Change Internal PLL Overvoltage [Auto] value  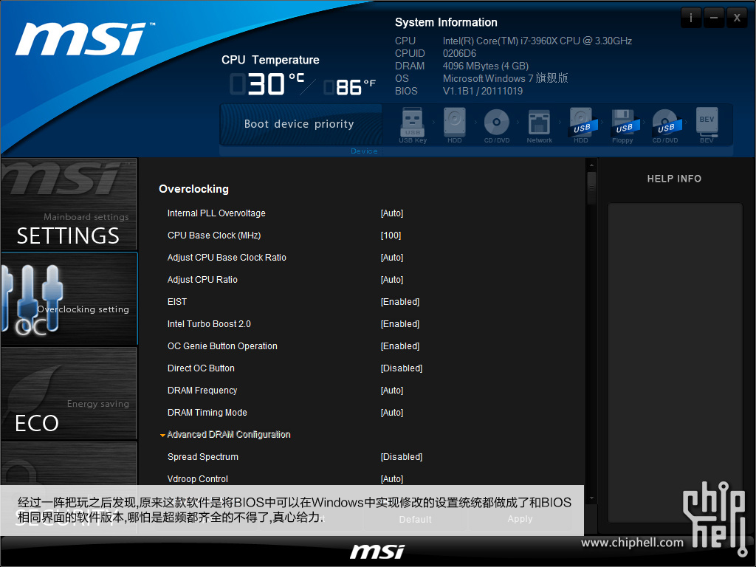point(391,213)
